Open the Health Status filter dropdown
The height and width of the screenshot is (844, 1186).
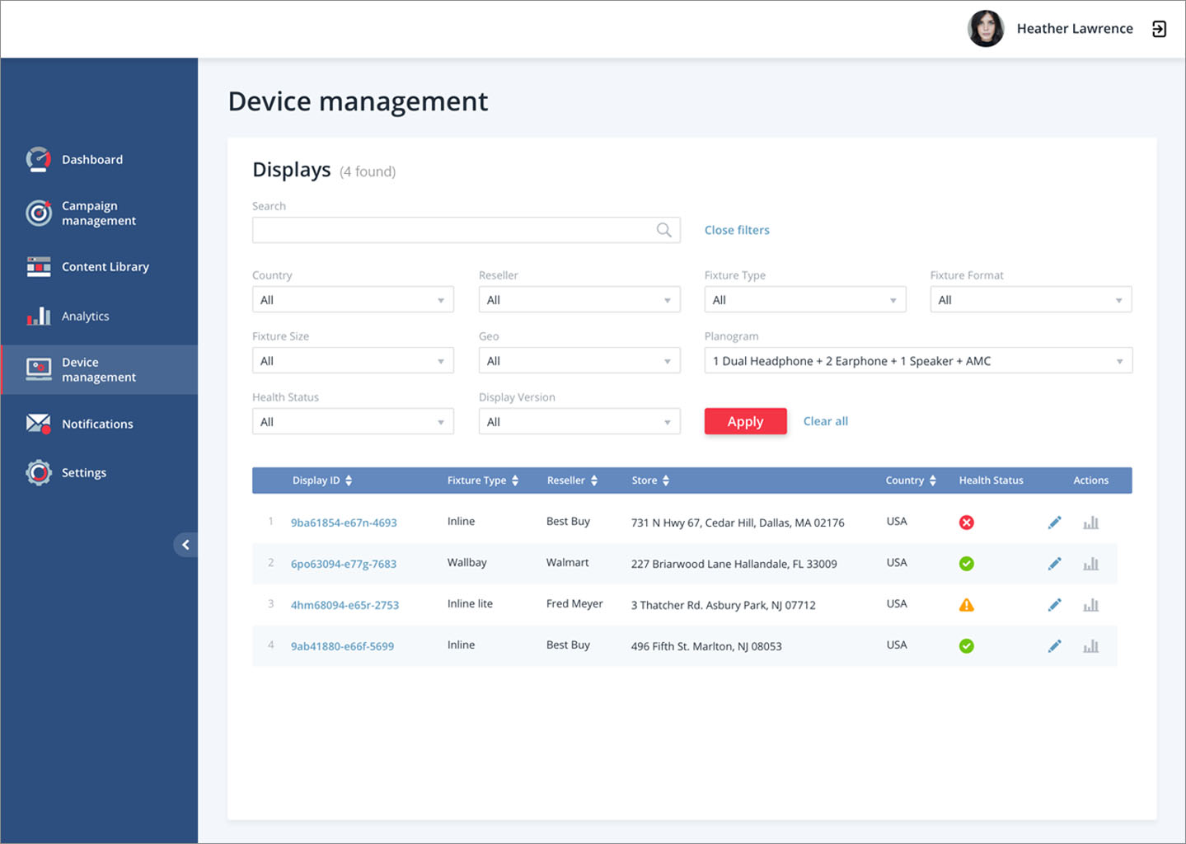coord(353,422)
